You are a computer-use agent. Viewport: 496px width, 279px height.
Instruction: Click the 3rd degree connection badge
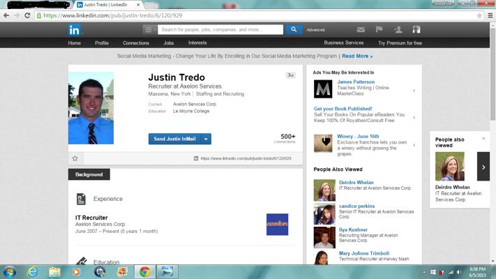pos(290,75)
